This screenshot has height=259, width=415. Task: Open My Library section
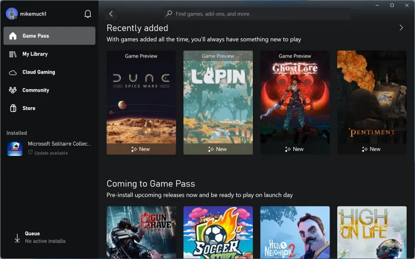[35, 54]
